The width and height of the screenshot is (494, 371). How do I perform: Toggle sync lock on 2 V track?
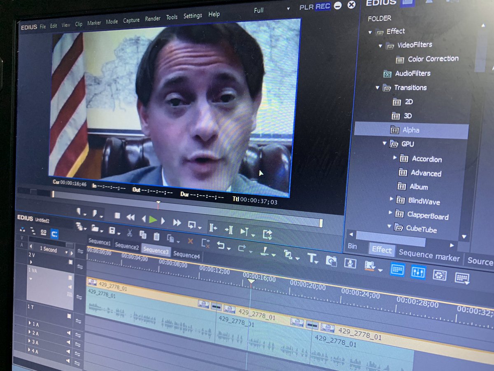pos(80,267)
